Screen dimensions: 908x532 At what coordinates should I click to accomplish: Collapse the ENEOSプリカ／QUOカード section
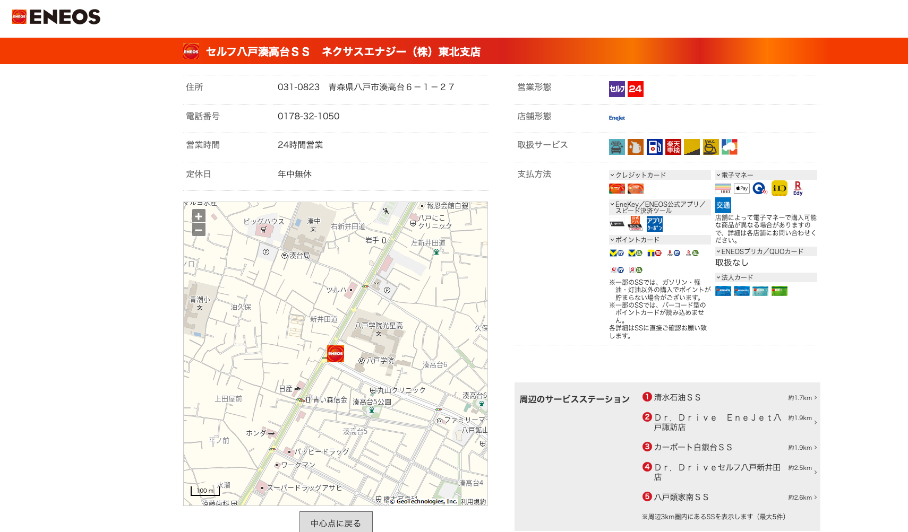[766, 251]
